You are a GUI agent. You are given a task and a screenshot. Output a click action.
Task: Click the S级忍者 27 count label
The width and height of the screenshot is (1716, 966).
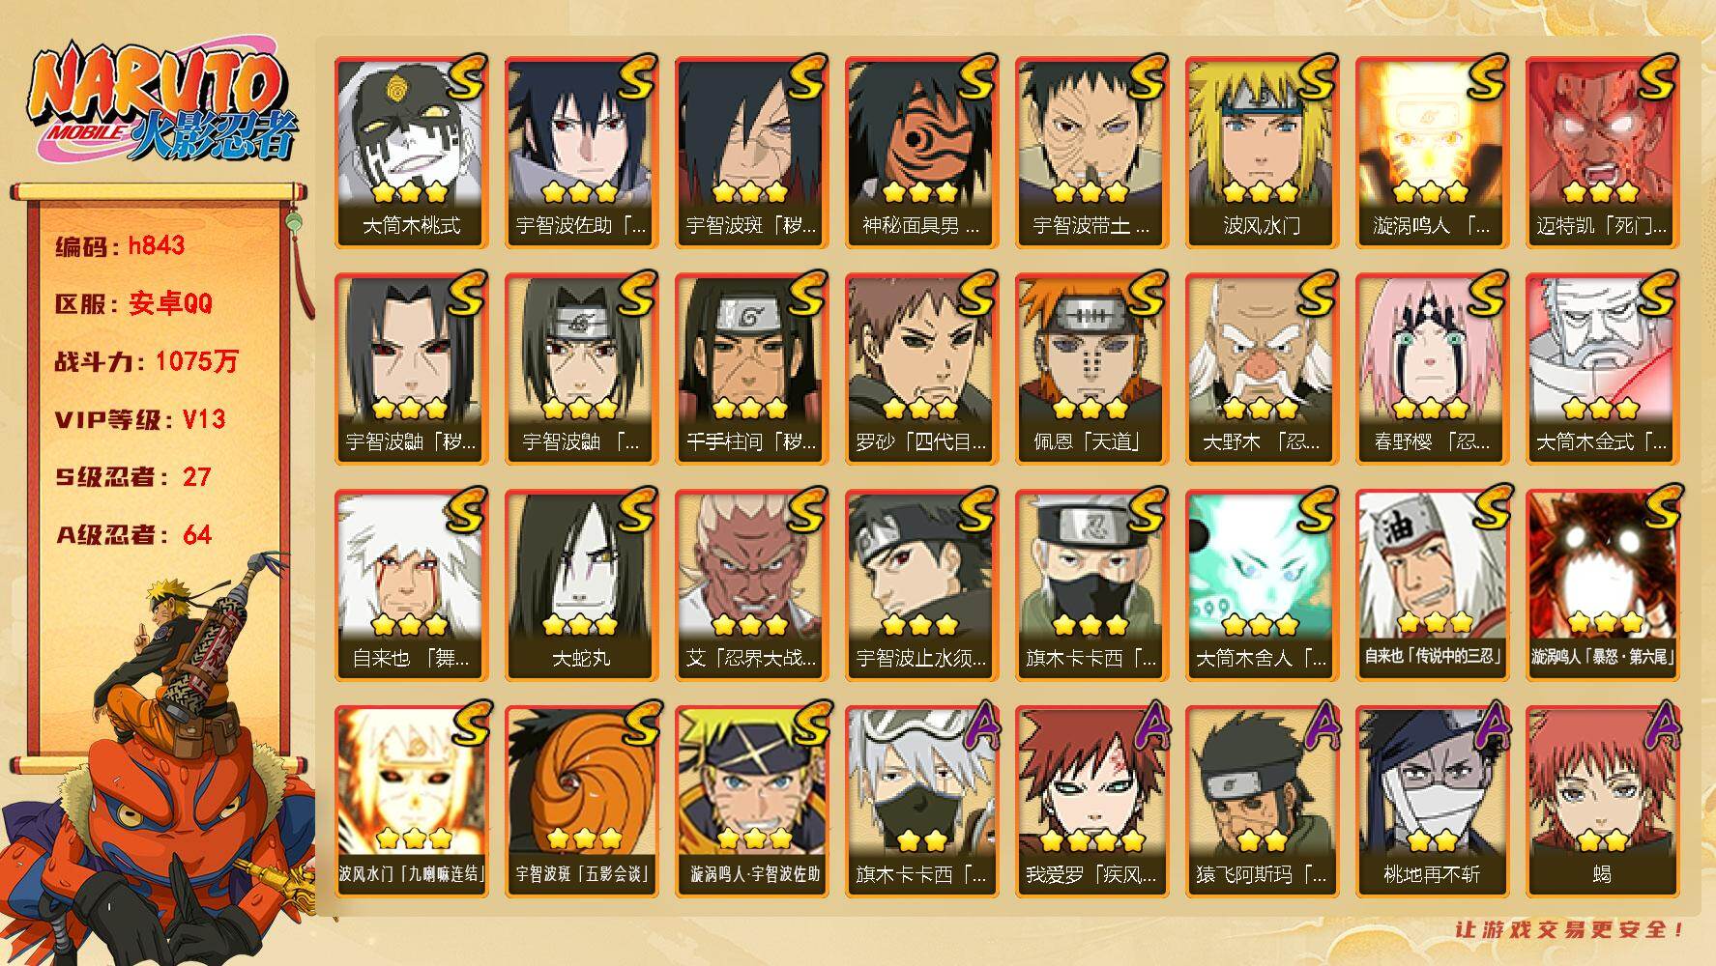point(132,476)
